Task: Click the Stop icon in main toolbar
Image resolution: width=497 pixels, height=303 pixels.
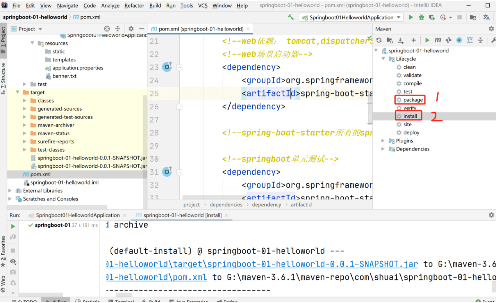Action: (x=460, y=17)
